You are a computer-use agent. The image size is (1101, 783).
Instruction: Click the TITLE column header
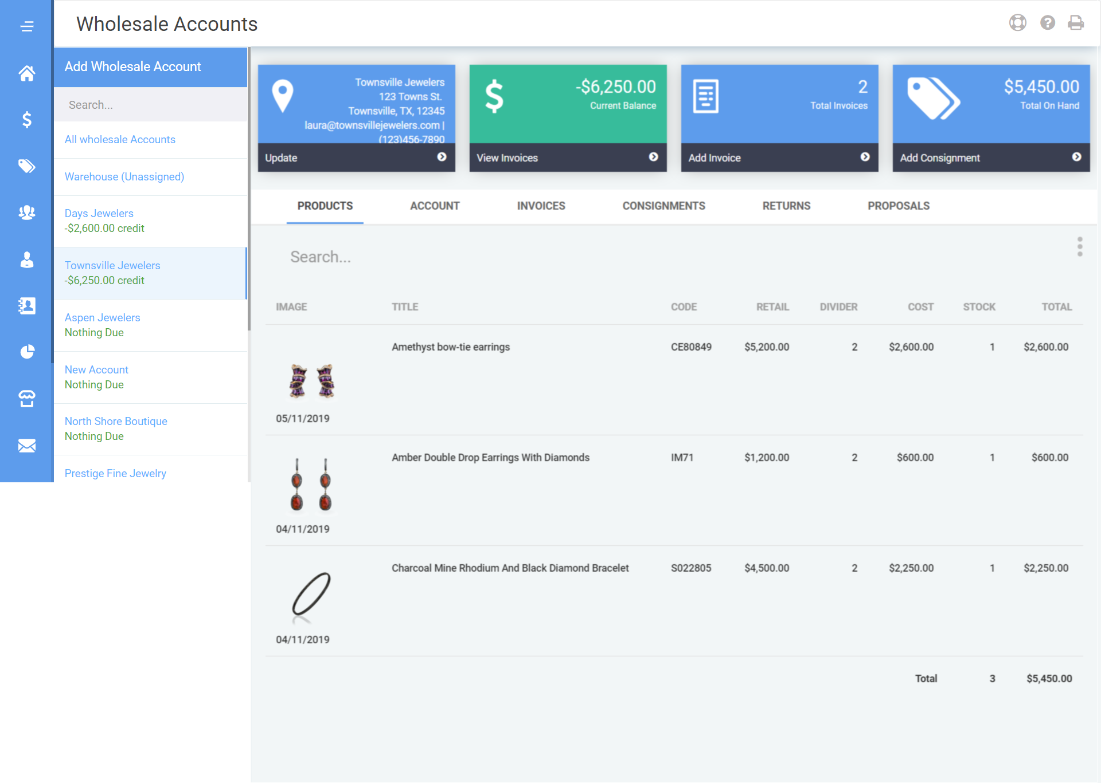pos(405,307)
